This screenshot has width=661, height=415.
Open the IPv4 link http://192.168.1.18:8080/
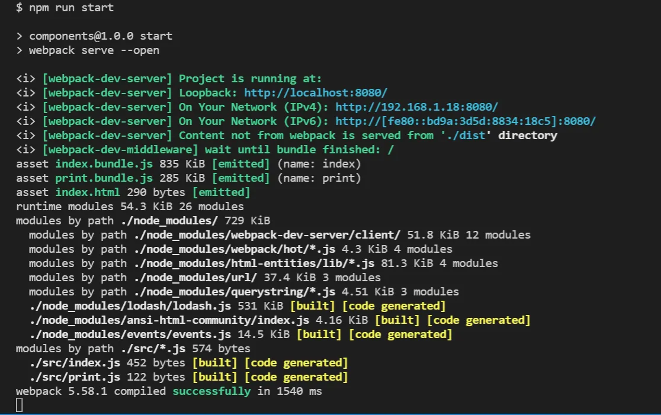416,107
